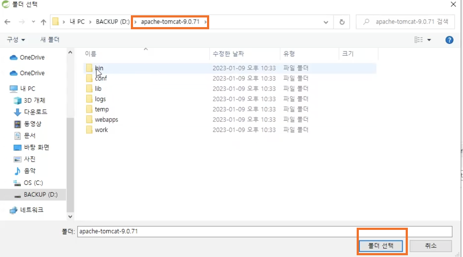Click the date of the lib row

[x=244, y=89]
